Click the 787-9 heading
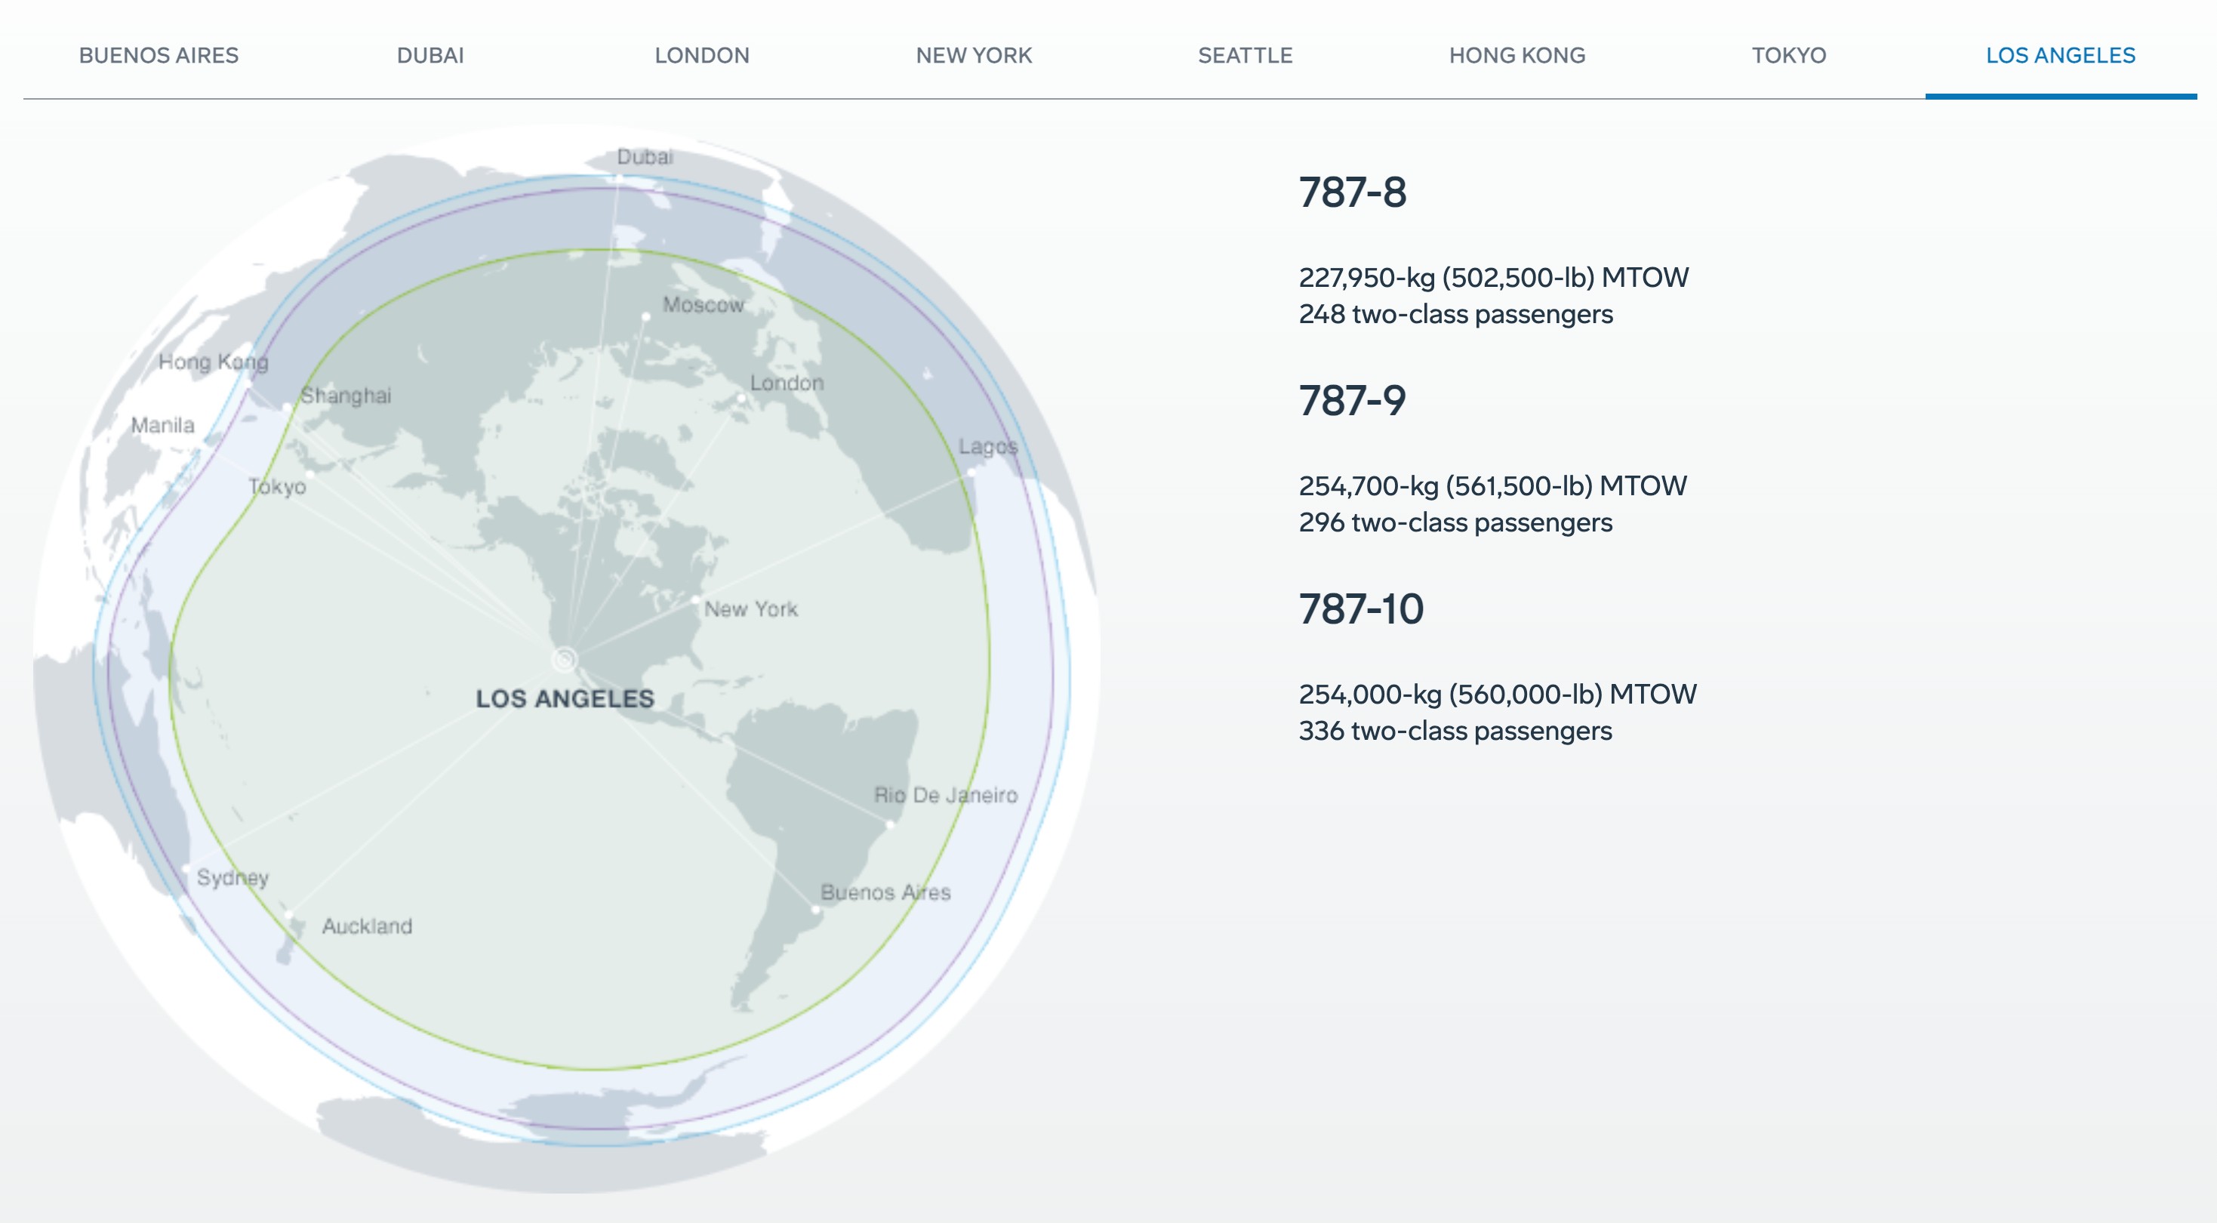2217x1223 pixels. coord(1352,400)
